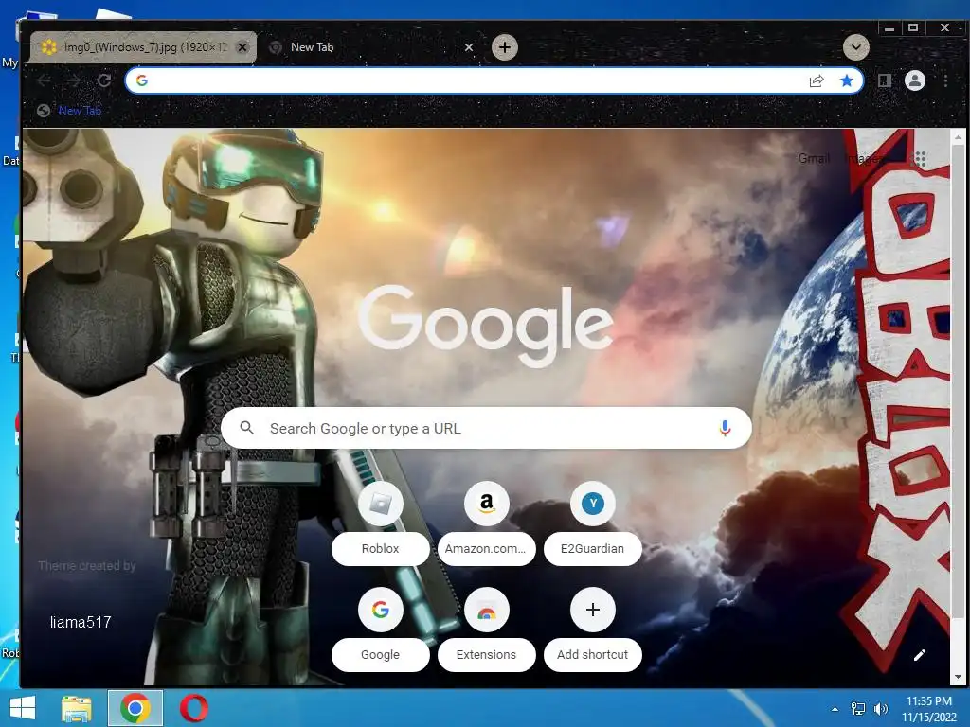Click the Add shortcut plus button
Viewport: 970px width, 727px height.
593,610
